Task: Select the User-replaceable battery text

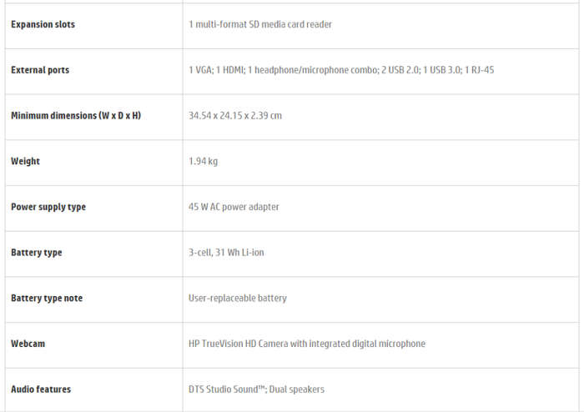Action: coord(238,299)
